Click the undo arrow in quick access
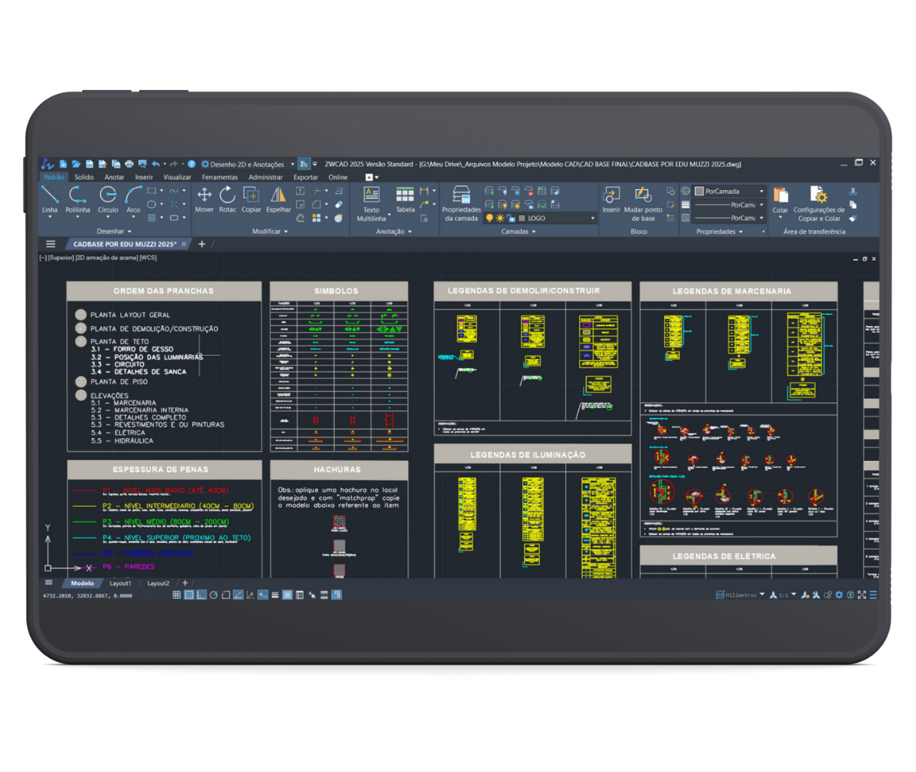 [155, 164]
